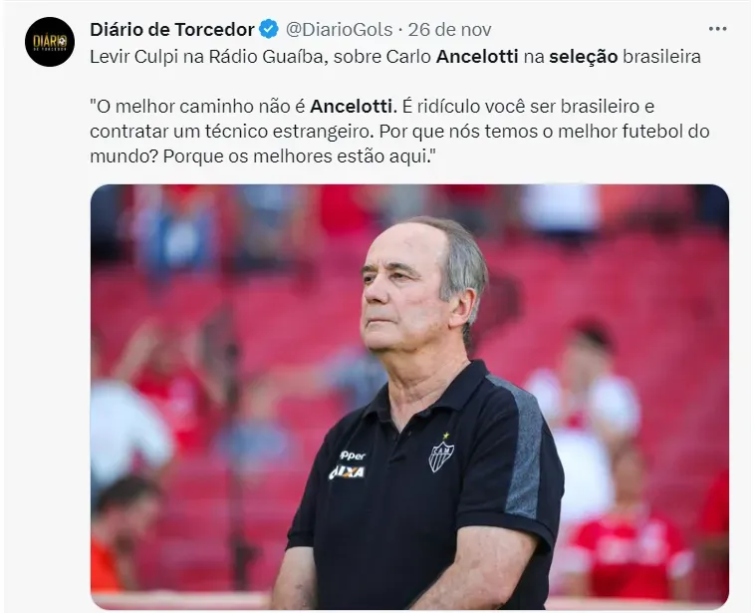The width and height of the screenshot is (755, 613).
Task: Open the 26 de nov timestamp
Action: point(450,29)
